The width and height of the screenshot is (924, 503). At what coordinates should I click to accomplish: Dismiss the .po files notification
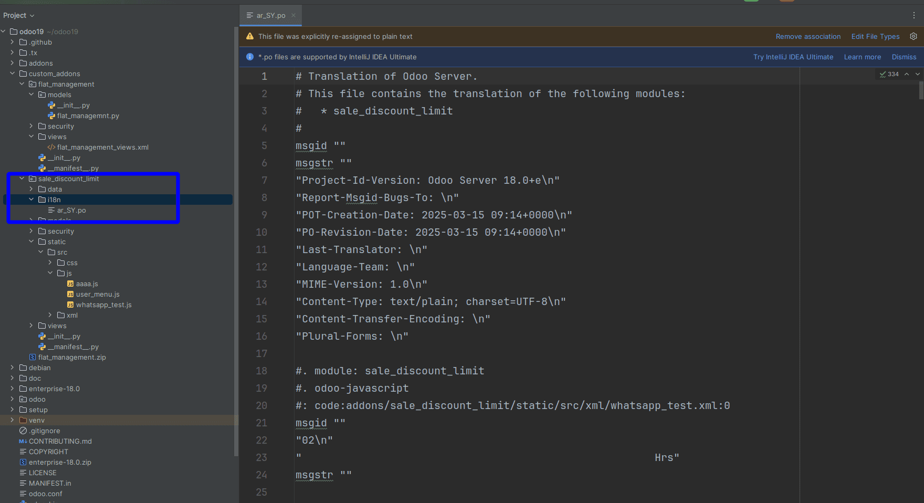pyautogui.click(x=904, y=57)
